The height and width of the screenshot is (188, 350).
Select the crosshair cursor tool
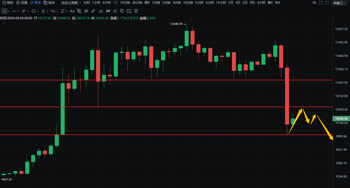[5, 11]
